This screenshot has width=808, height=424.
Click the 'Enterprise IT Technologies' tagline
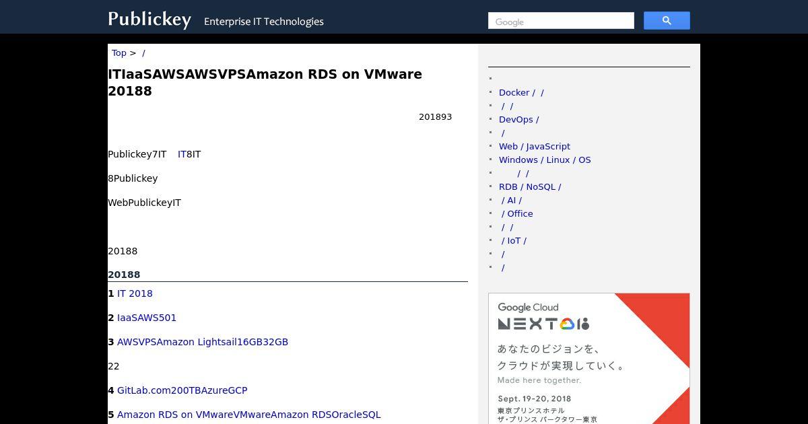coord(264,22)
